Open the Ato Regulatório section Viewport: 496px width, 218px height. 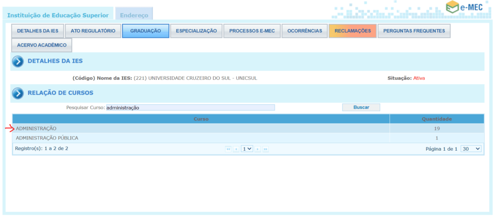click(93, 31)
